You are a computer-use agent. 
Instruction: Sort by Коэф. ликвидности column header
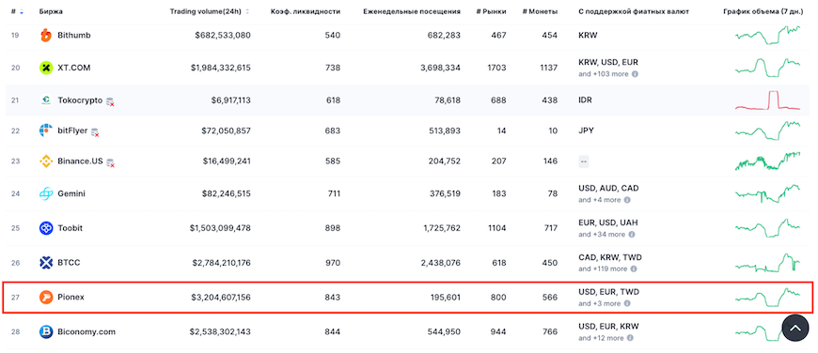[306, 11]
